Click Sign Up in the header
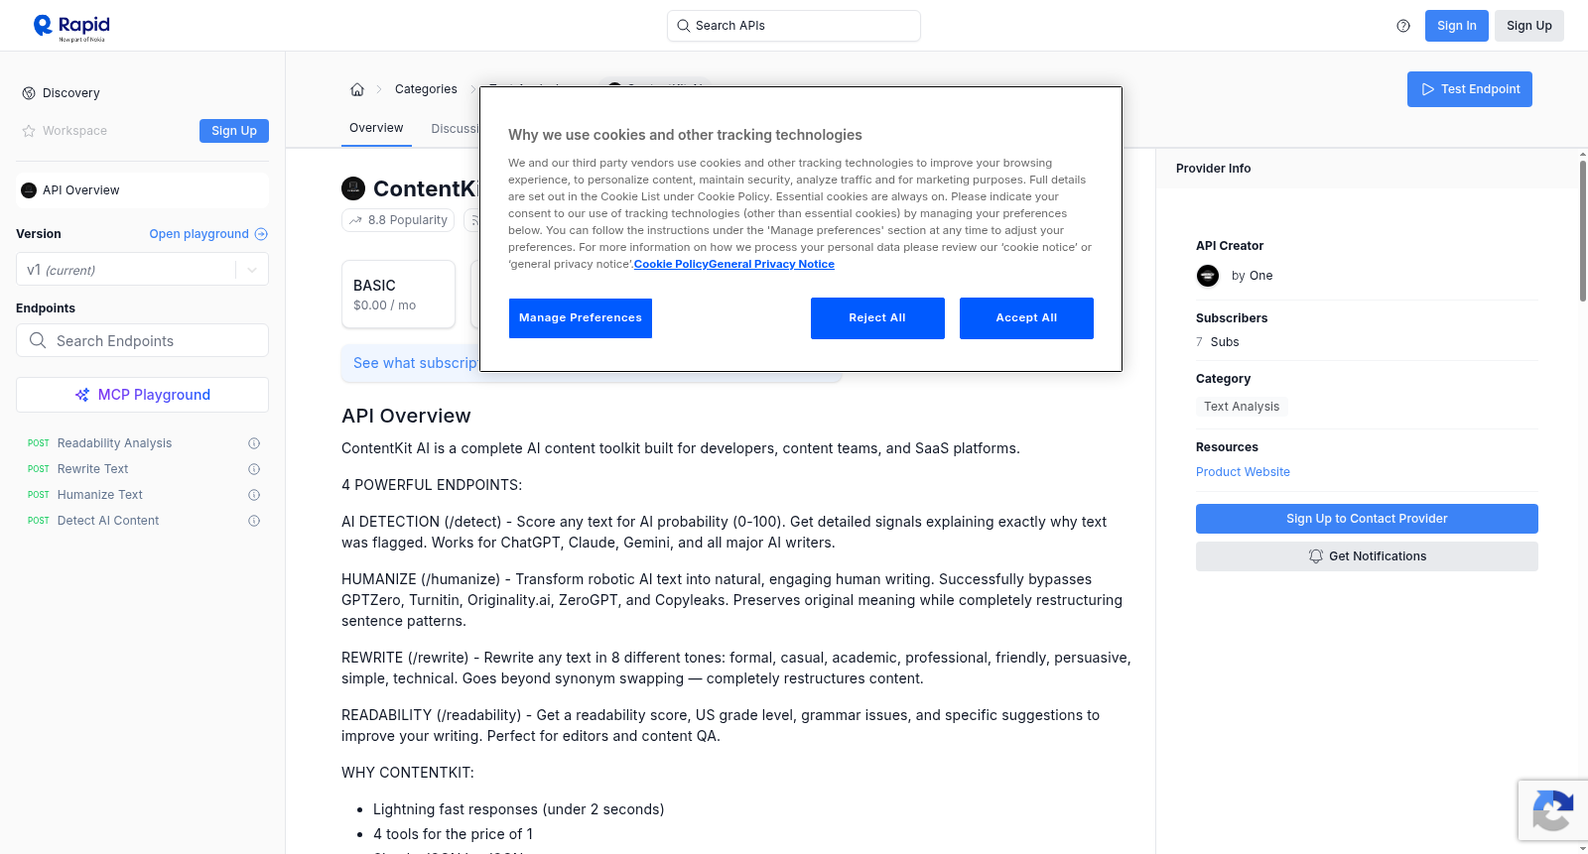1588x854 pixels. coord(1529,26)
